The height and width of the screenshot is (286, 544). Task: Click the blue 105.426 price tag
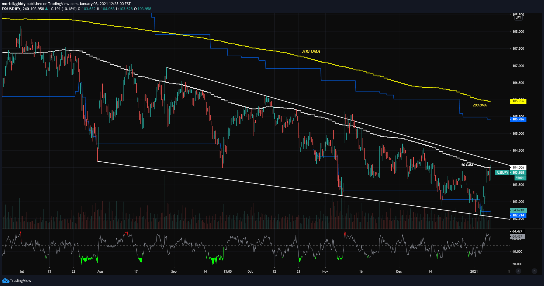tap(518, 119)
